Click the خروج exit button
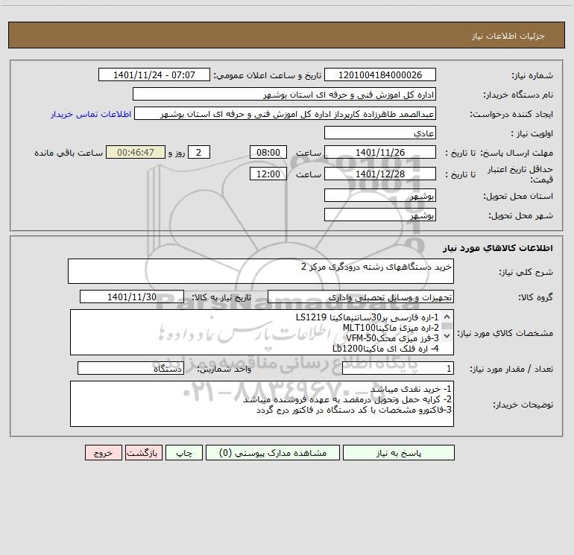 point(103,452)
